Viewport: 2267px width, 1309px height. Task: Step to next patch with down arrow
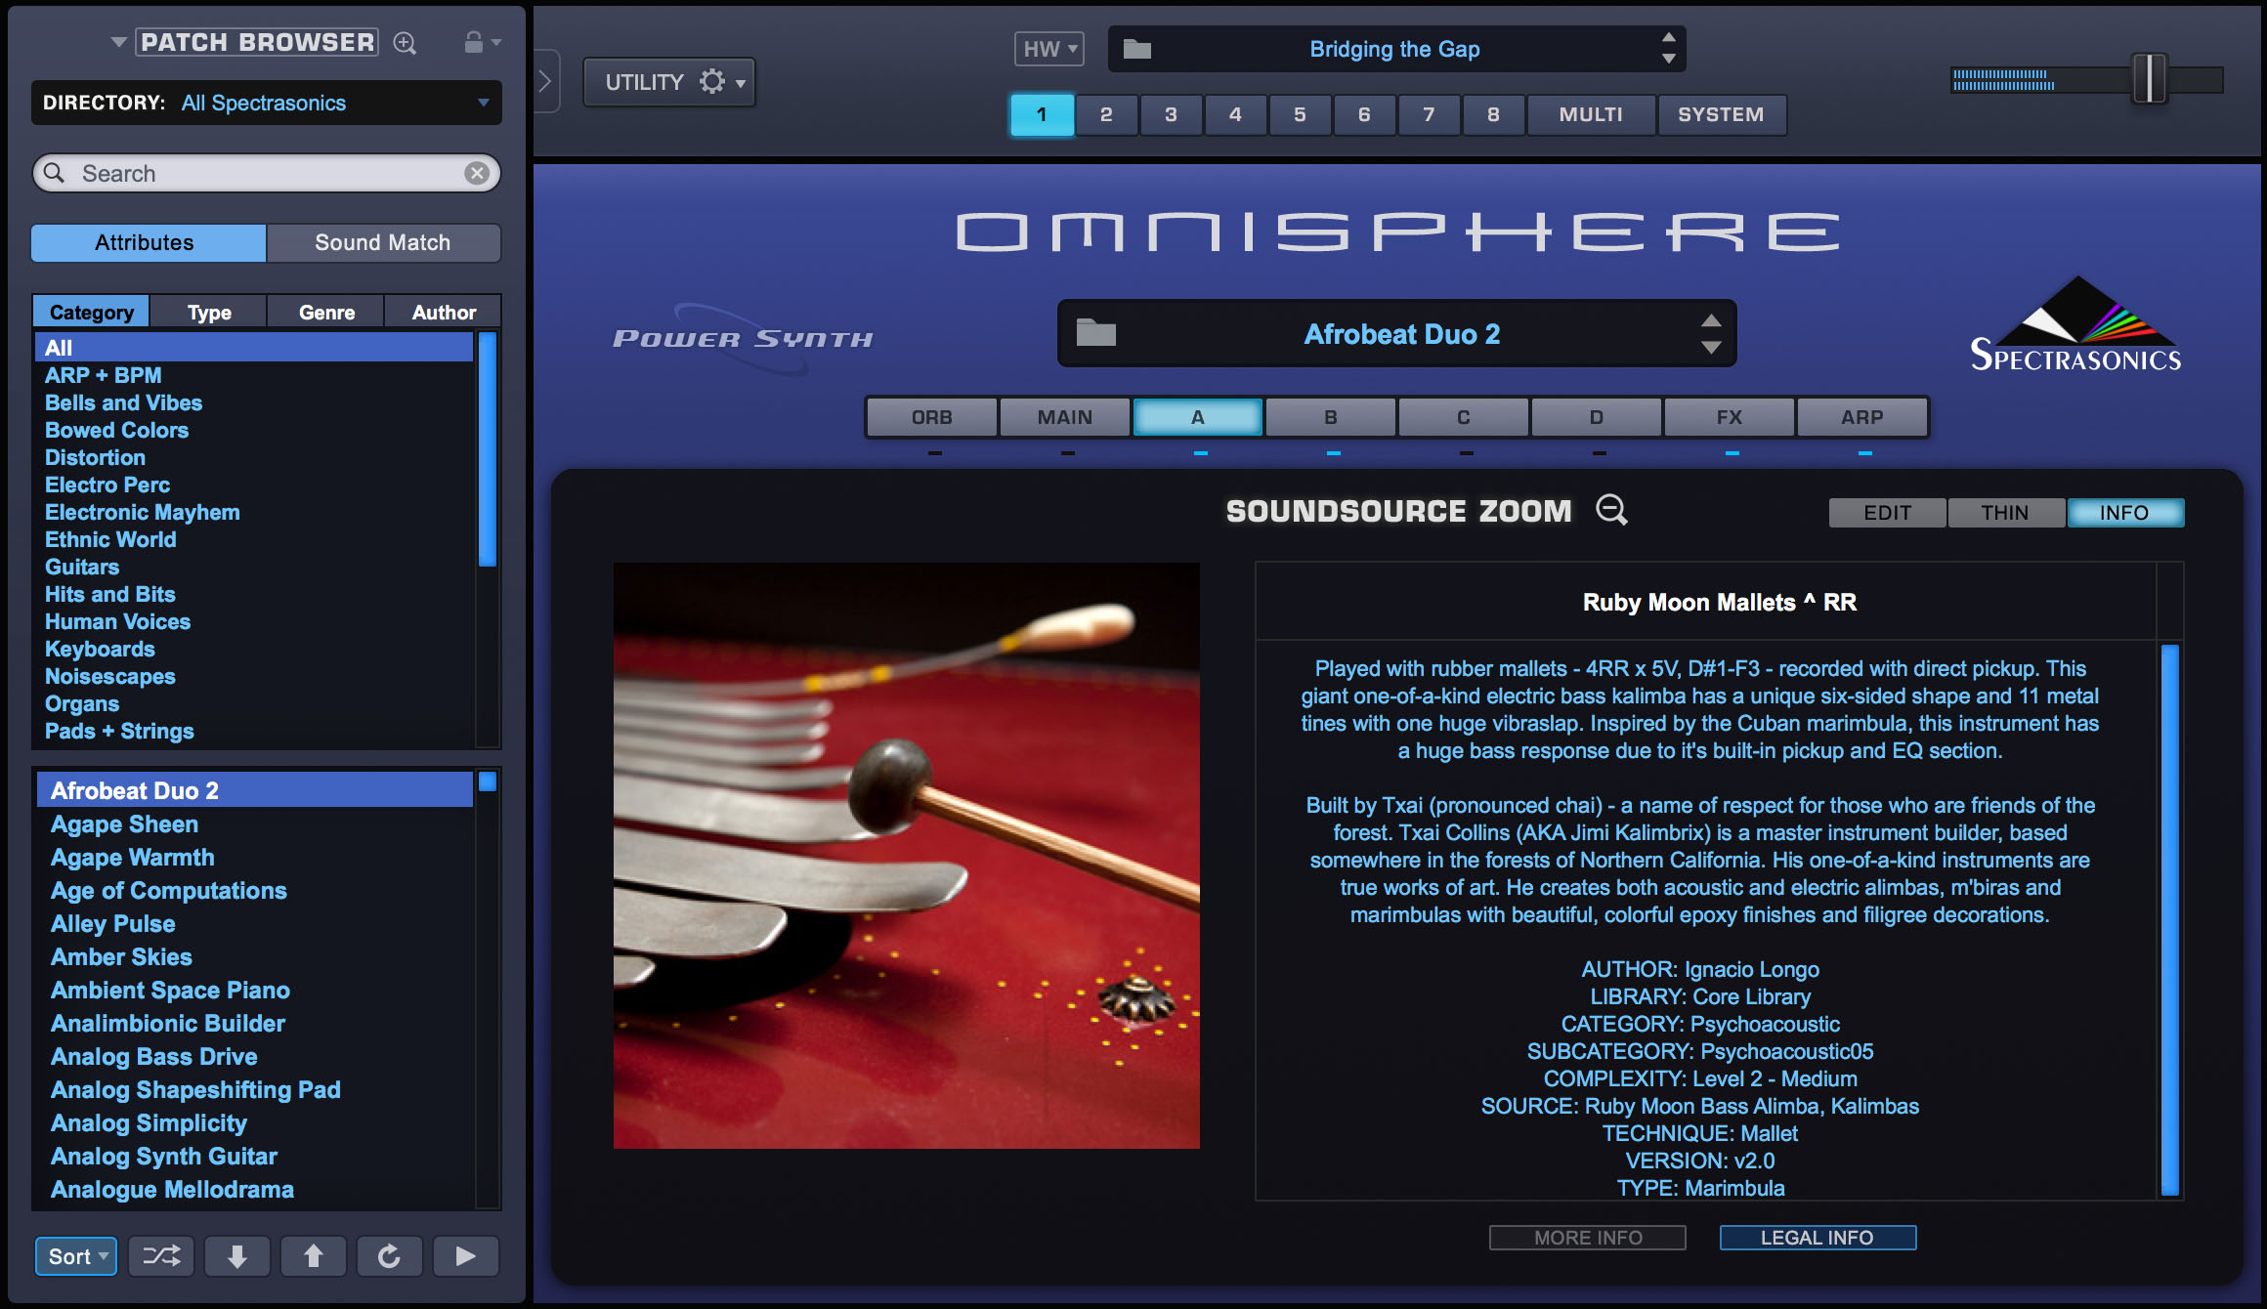[x=236, y=1256]
